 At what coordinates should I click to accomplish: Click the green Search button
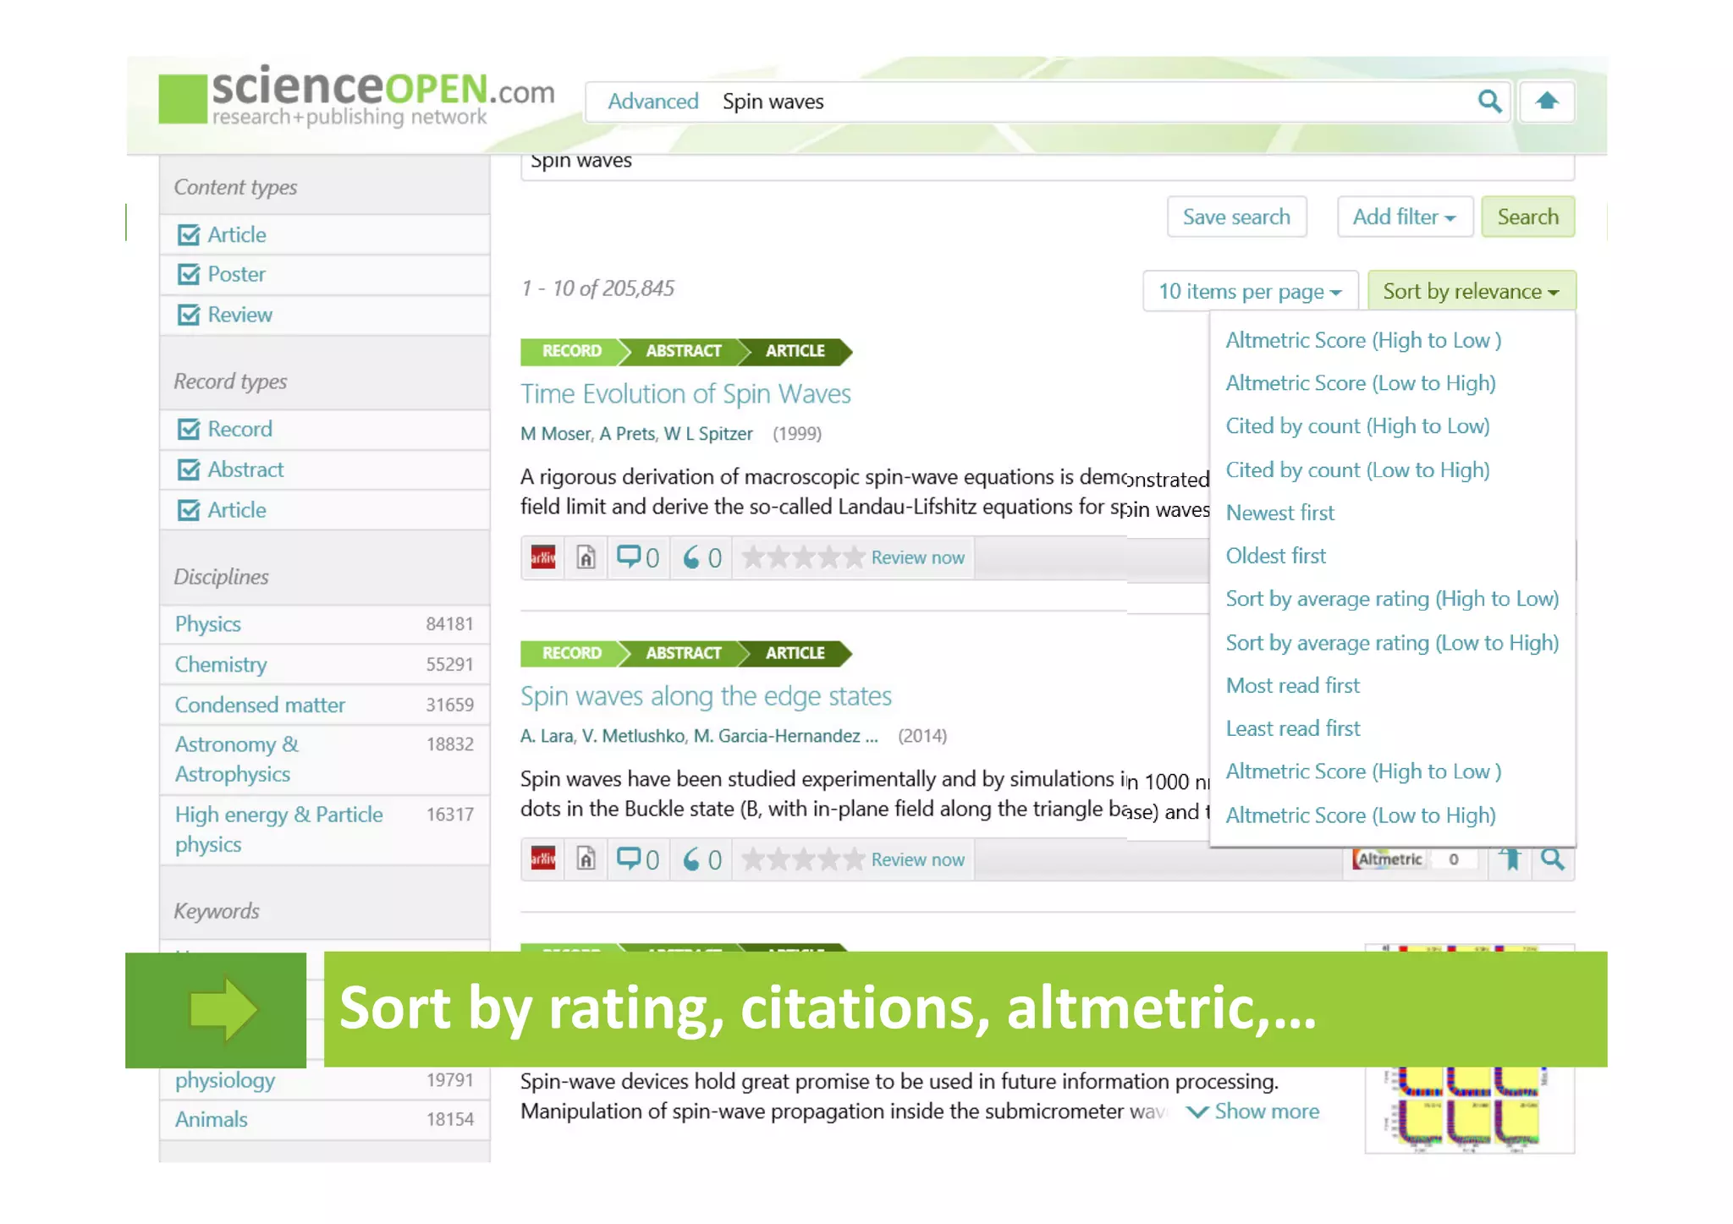point(1527,217)
